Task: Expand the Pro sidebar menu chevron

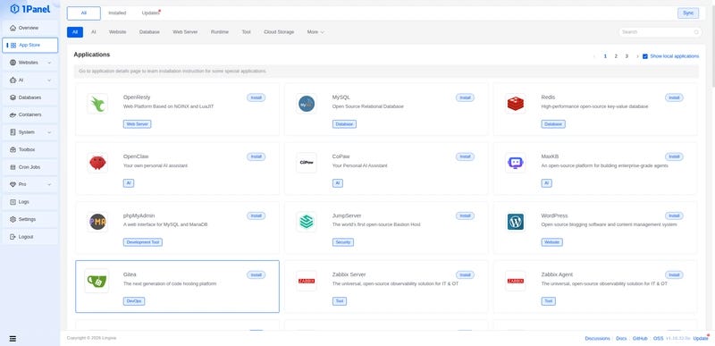Action: 49,185
